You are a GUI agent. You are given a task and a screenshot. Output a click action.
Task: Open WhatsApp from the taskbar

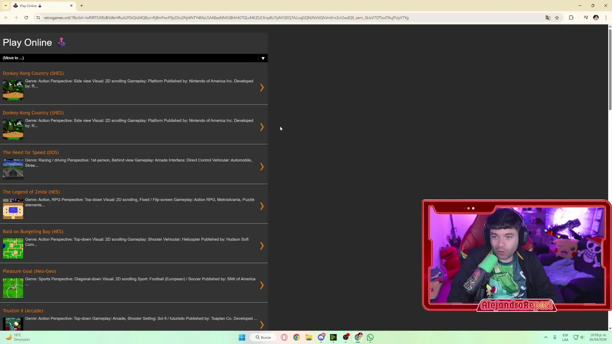370,337
